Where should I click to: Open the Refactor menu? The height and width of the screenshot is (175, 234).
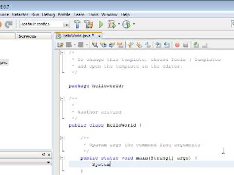click(20, 15)
